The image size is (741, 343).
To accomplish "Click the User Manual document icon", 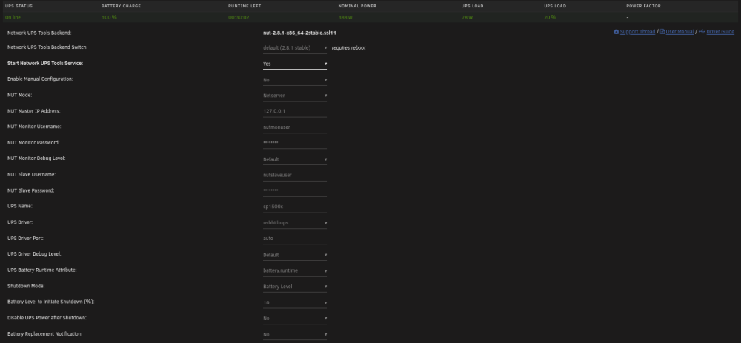I will (662, 32).
